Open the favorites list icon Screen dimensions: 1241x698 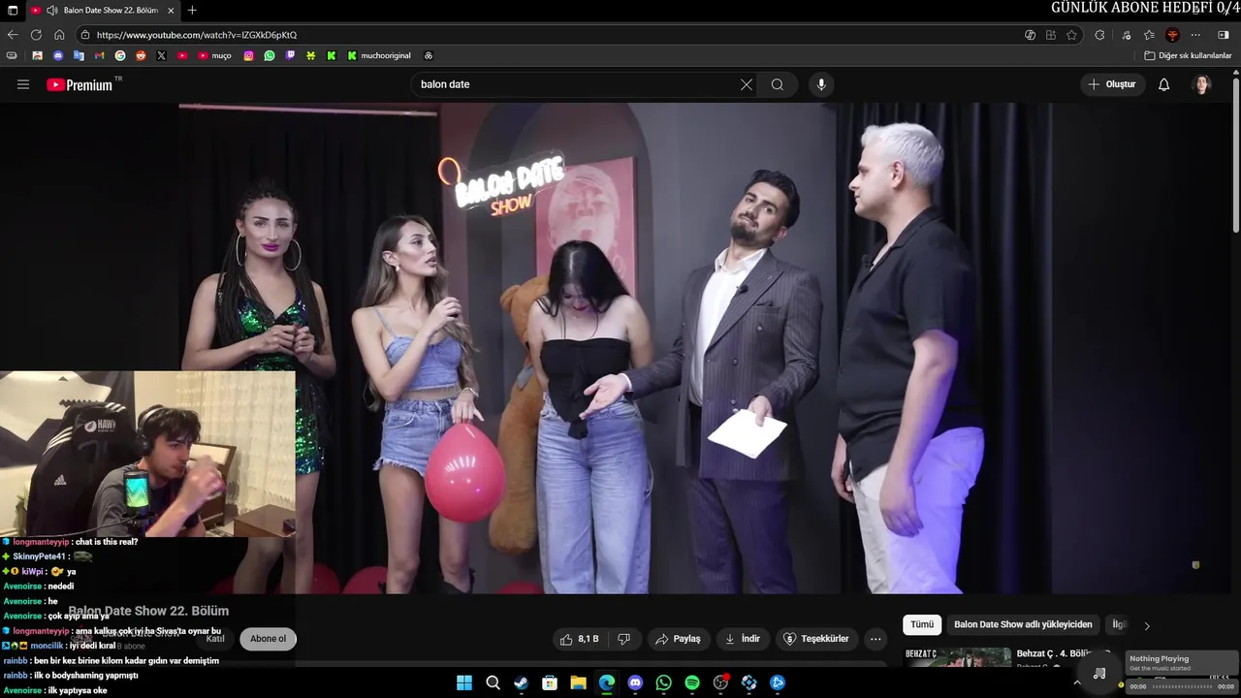point(1149,35)
